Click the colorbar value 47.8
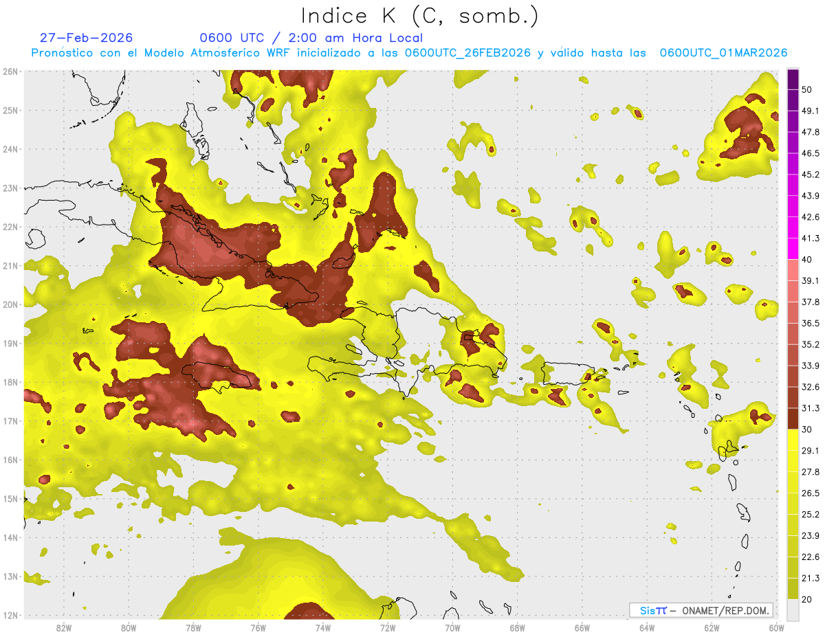 pos(811,132)
